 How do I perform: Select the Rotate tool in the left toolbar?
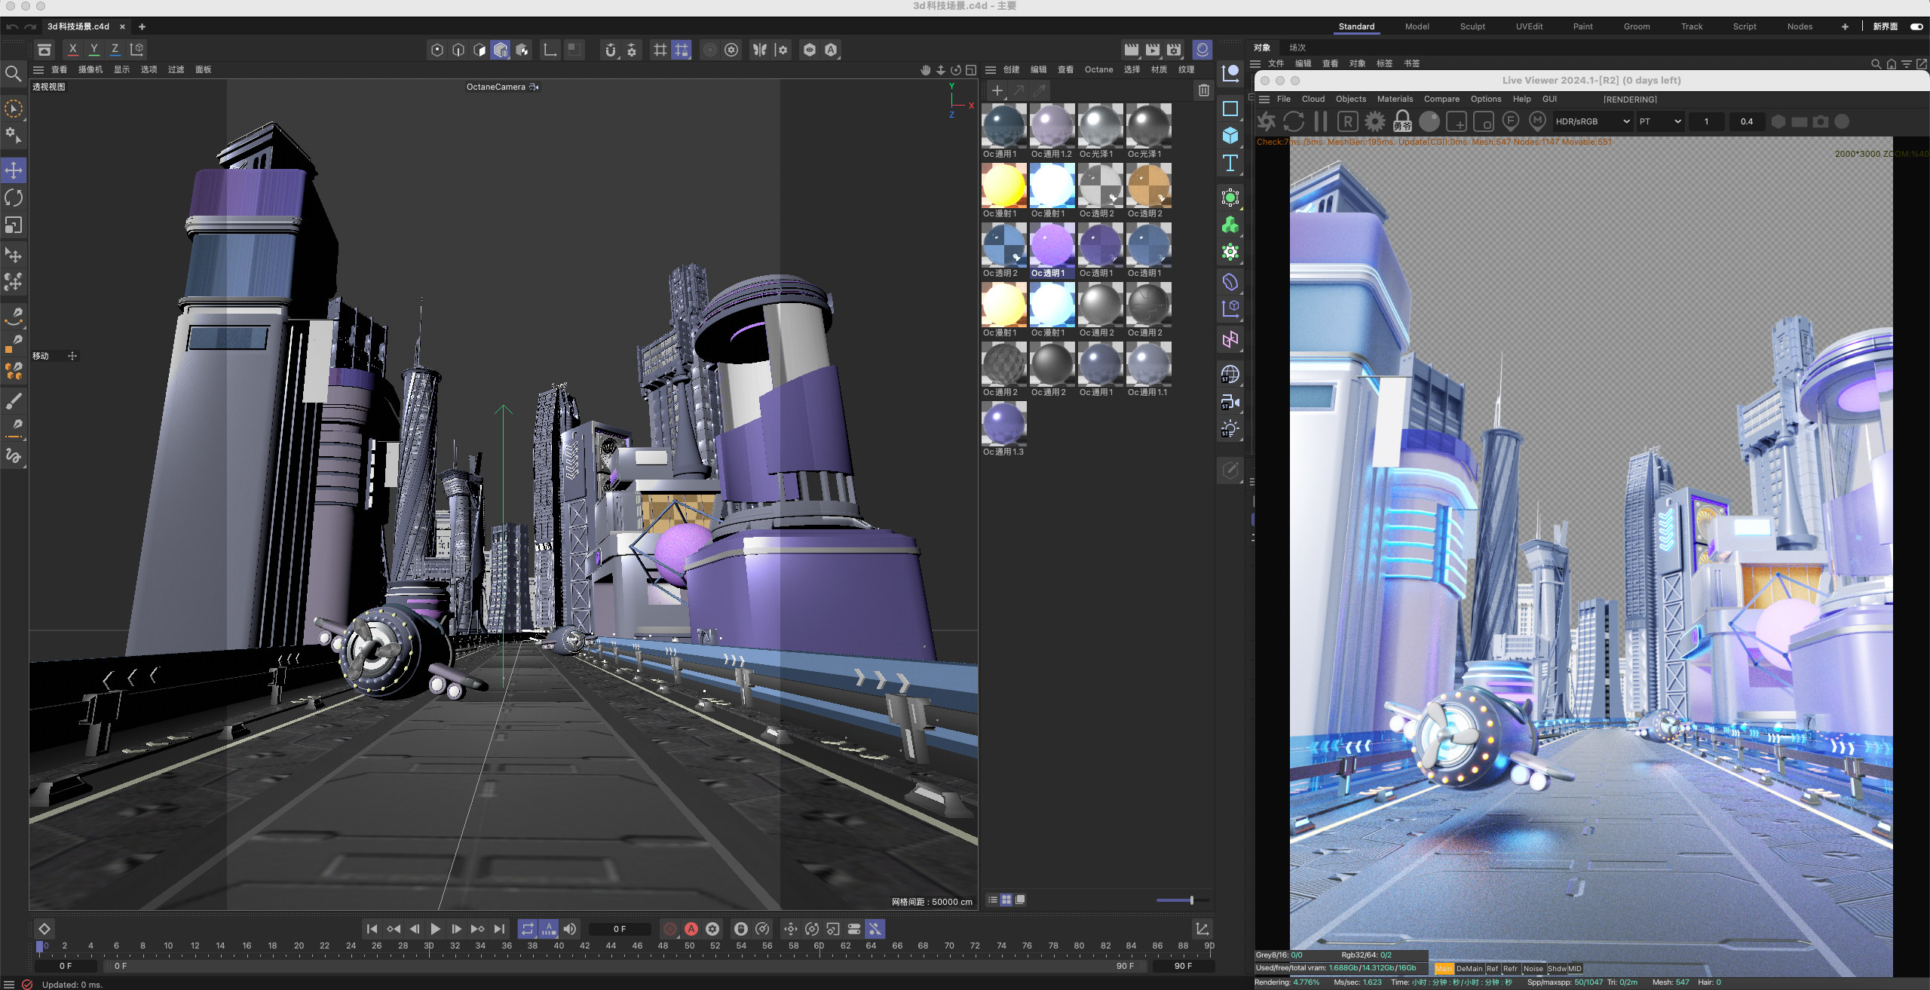(14, 197)
